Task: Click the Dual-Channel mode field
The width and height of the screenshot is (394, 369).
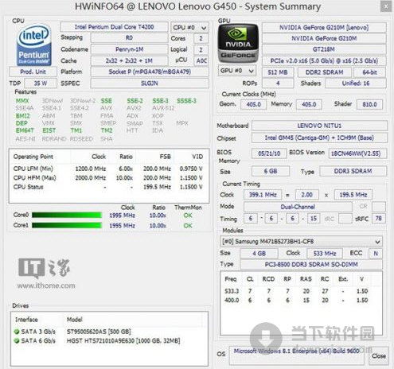Action: click(298, 207)
